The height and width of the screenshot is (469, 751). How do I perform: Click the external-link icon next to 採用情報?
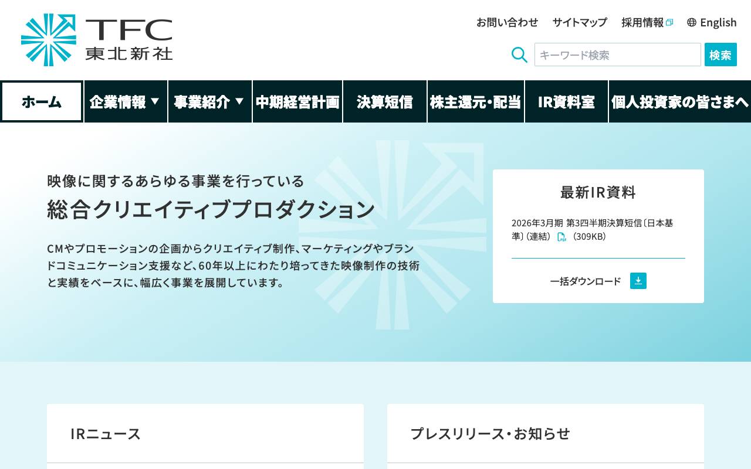pos(669,22)
